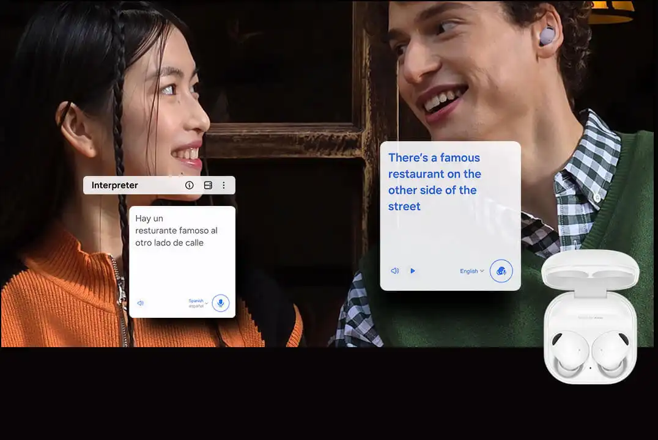Open the Interpreter info icon

(x=190, y=185)
